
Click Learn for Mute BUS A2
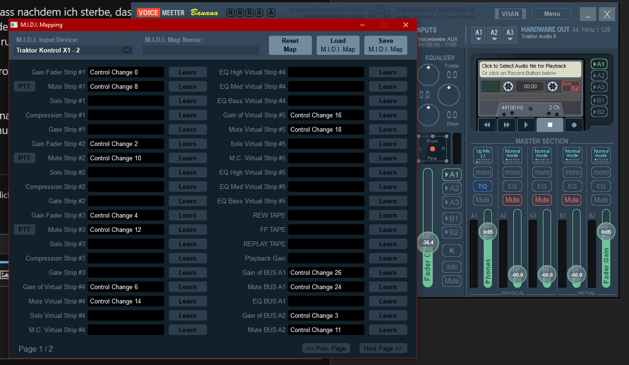(388, 330)
